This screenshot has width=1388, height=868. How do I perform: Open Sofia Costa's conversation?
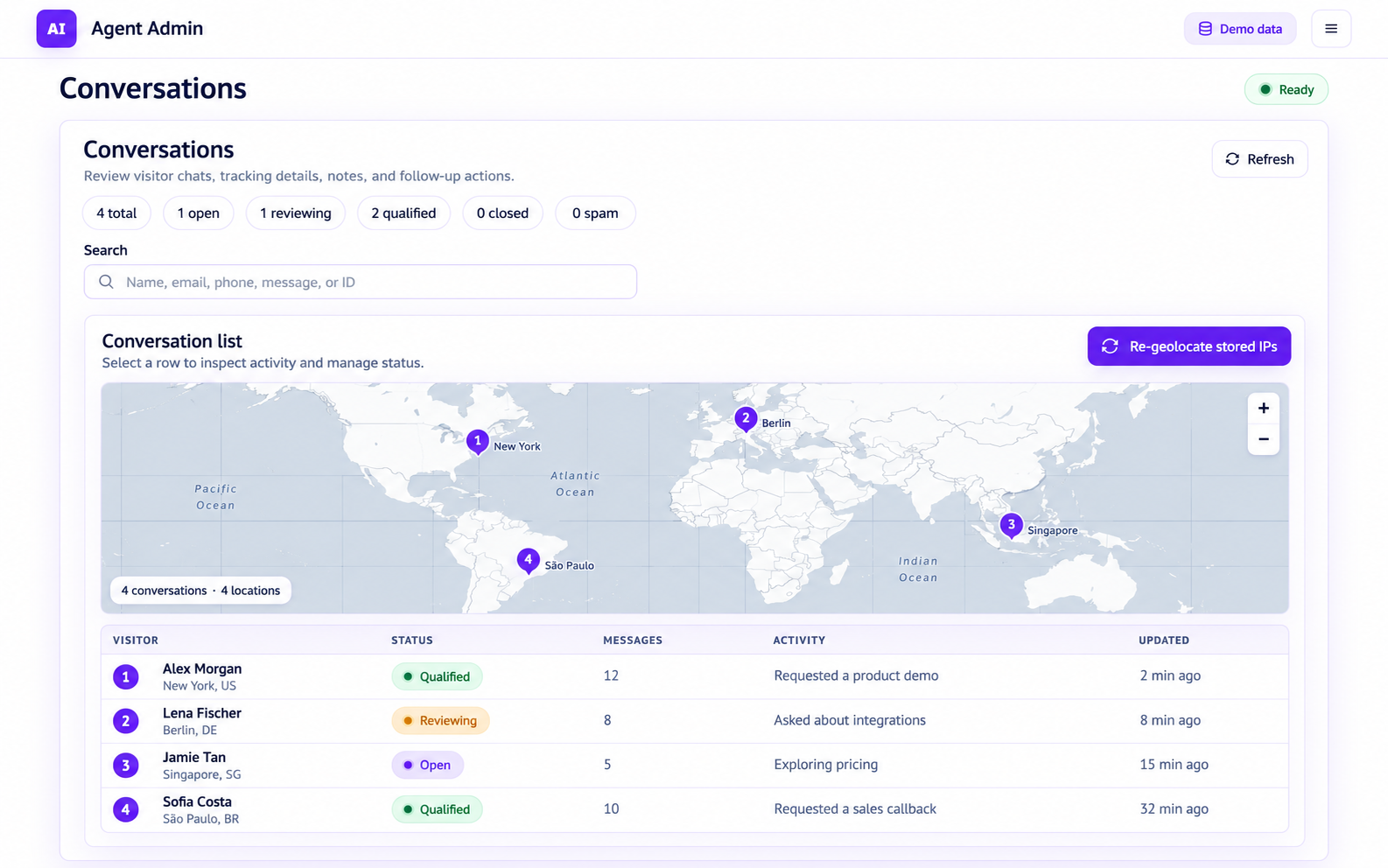tap(695, 809)
